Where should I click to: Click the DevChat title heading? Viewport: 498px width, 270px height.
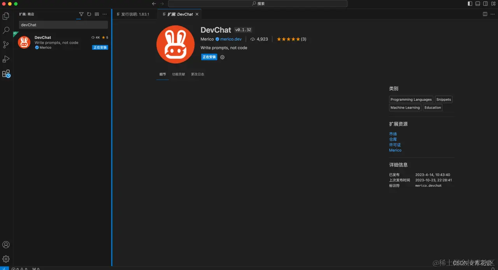tap(216, 30)
